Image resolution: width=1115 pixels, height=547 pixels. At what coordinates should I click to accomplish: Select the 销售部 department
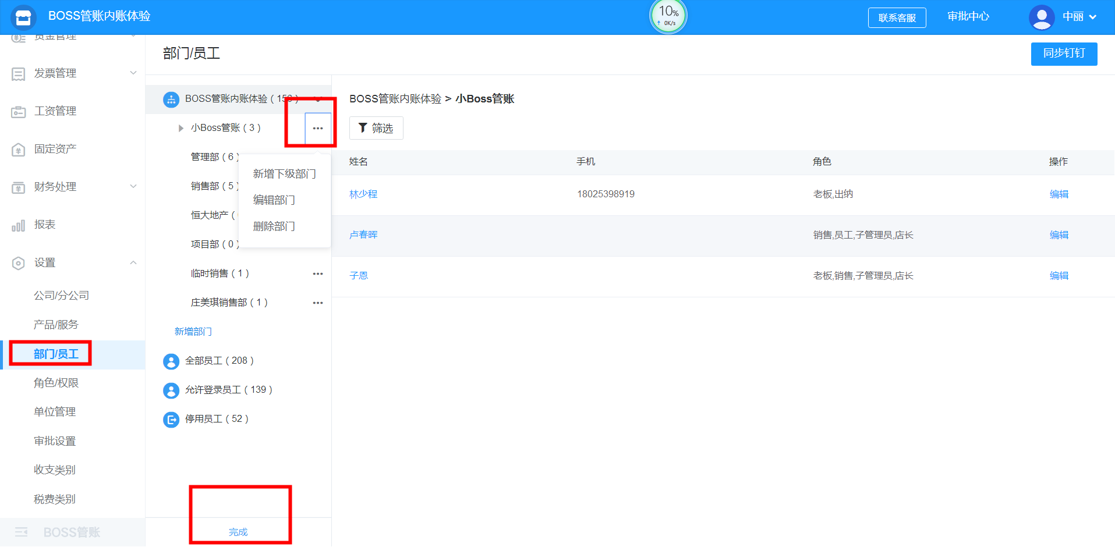pos(214,186)
